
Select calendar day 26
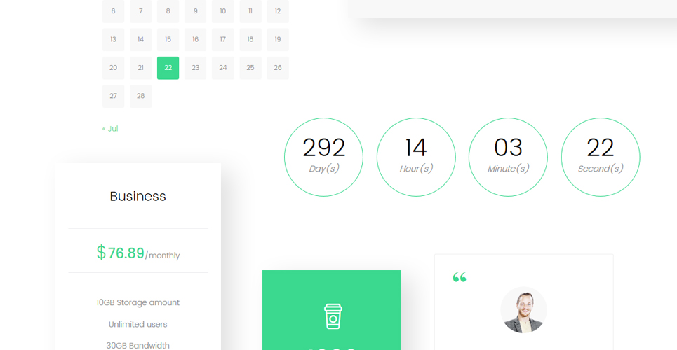[x=278, y=68]
